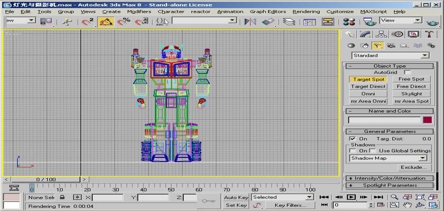This screenshot has width=444, height=211.
Task: Click the Target Direct button
Action: 368,87
